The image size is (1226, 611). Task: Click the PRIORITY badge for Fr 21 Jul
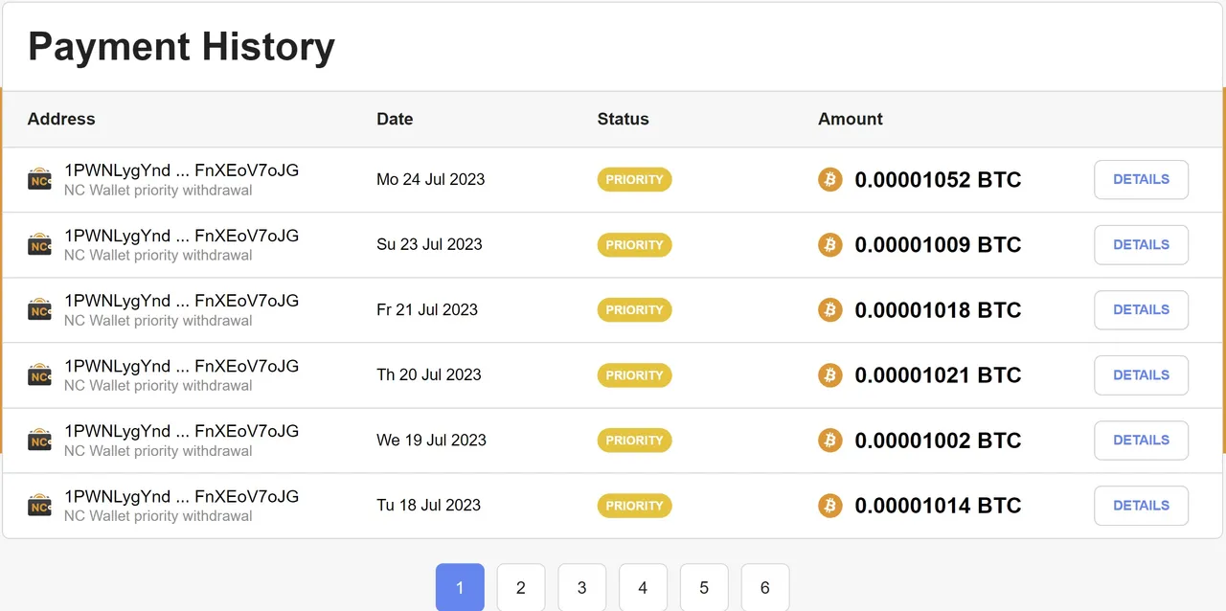634,309
